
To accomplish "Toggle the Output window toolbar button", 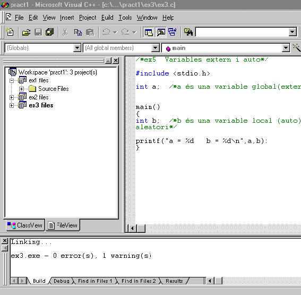I will pos(161,32).
